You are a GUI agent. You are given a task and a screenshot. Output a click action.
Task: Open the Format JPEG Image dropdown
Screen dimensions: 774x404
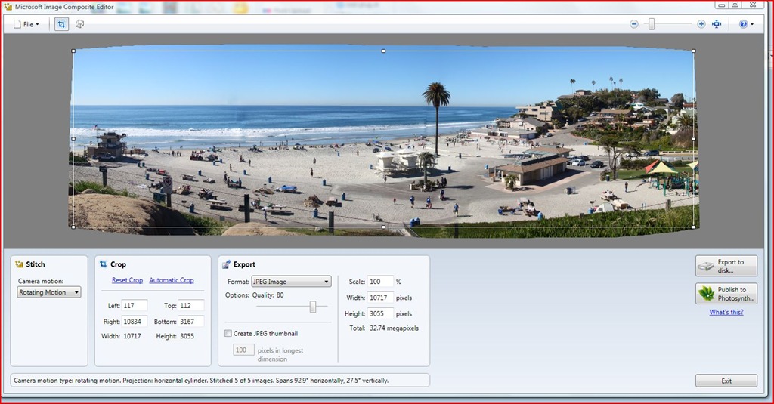pos(291,282)
